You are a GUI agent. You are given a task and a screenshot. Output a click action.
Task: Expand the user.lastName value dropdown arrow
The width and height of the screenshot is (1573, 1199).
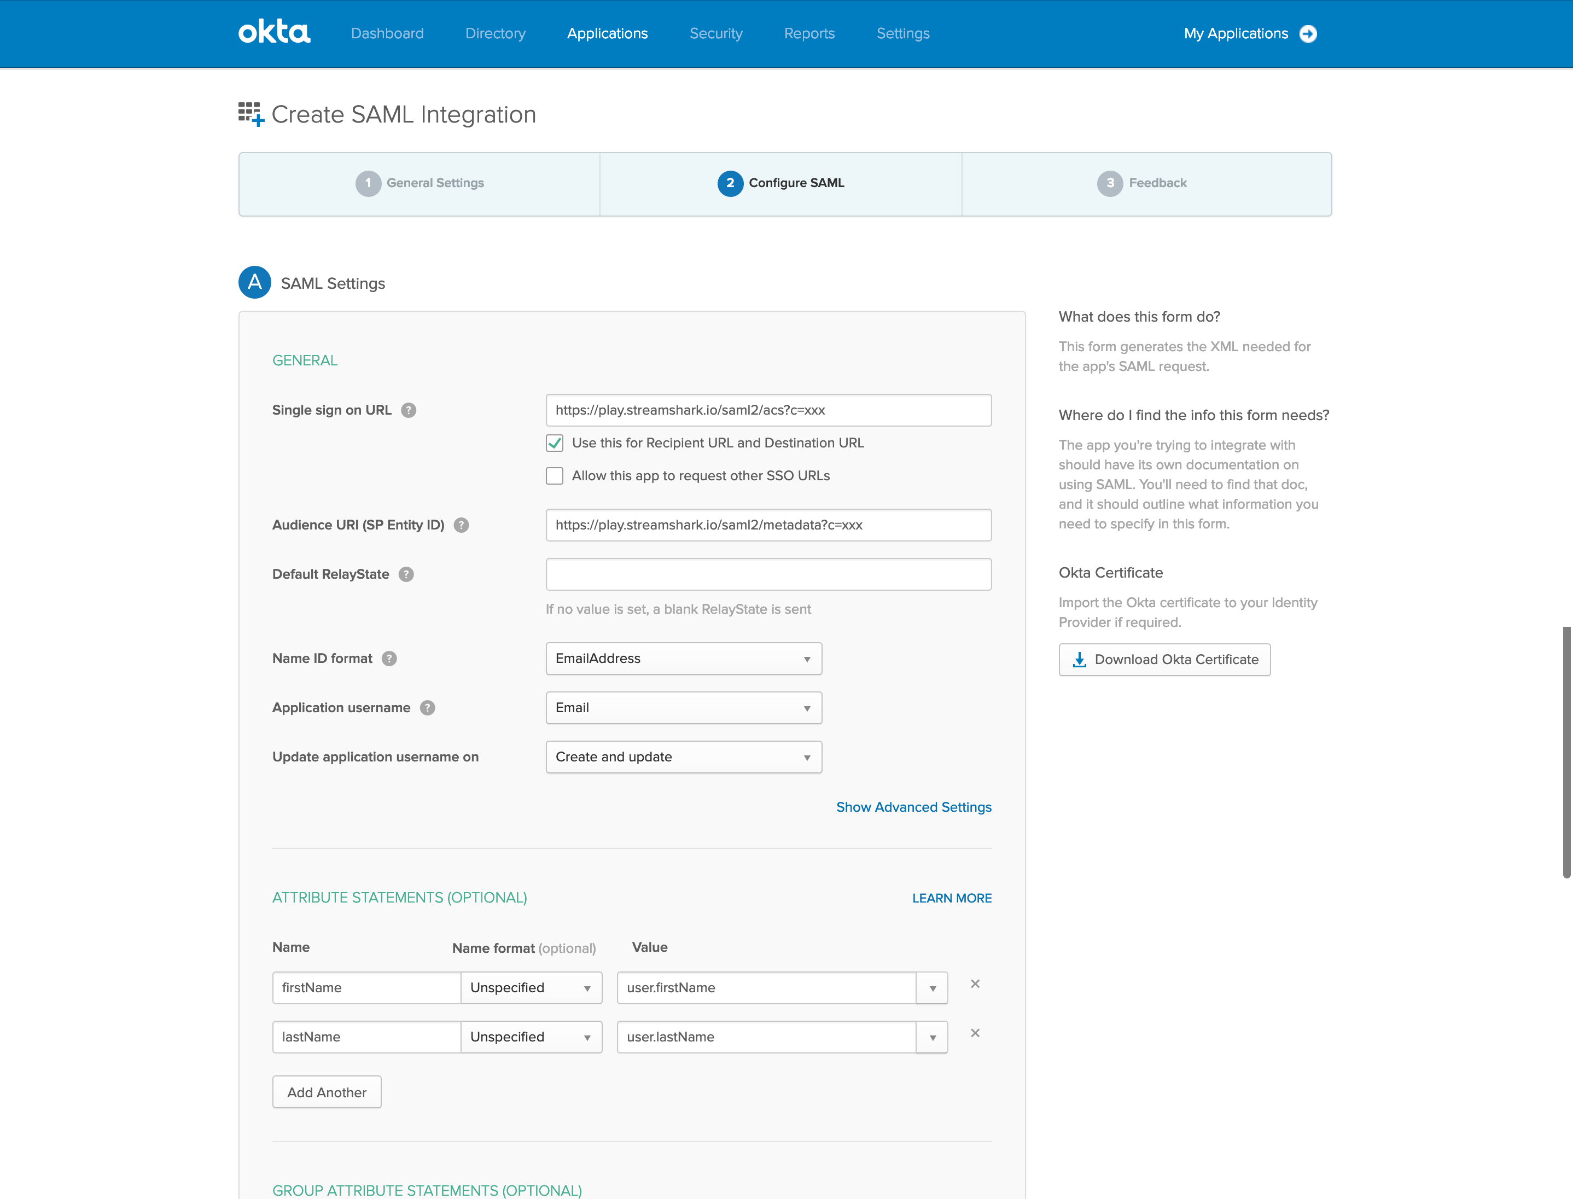(x=932, y=1037)
